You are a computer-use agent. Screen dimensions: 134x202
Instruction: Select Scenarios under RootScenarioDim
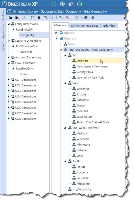26,52
